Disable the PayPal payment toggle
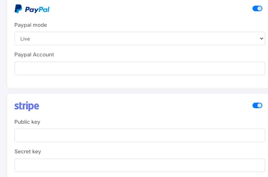The image size is (268, 177). pyautogui.click(x=257, y=8)
